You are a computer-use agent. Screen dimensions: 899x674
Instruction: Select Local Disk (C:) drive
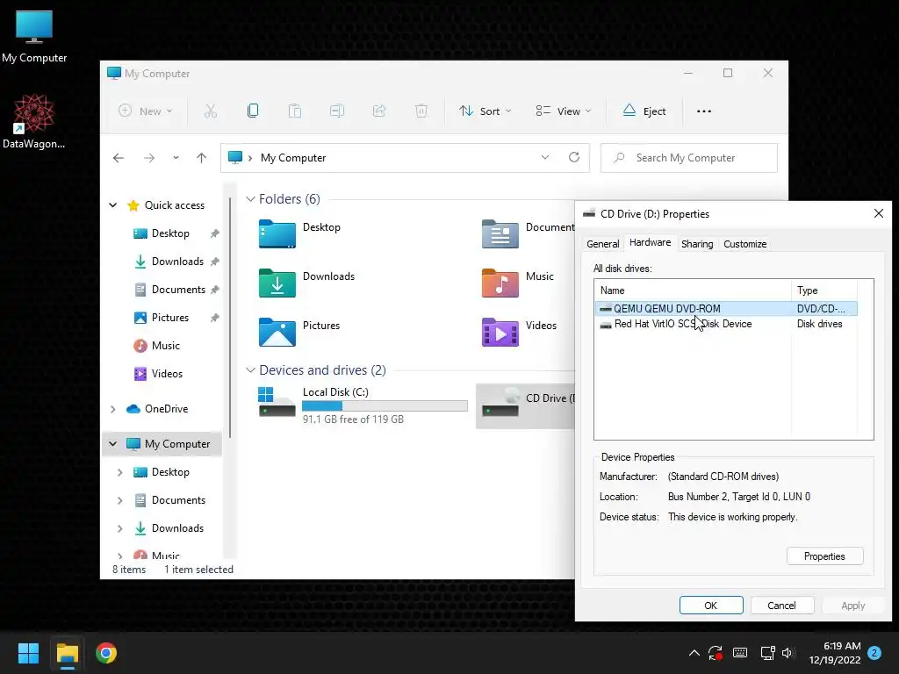[x=363, y=405]
